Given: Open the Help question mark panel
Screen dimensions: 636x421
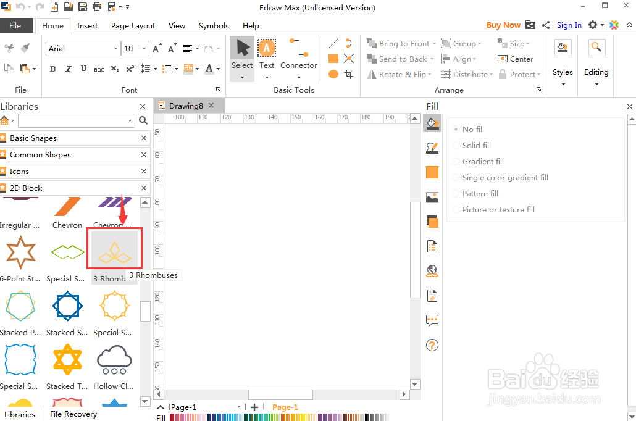Looking at the screenshot, I should click(x=432, y=345).
